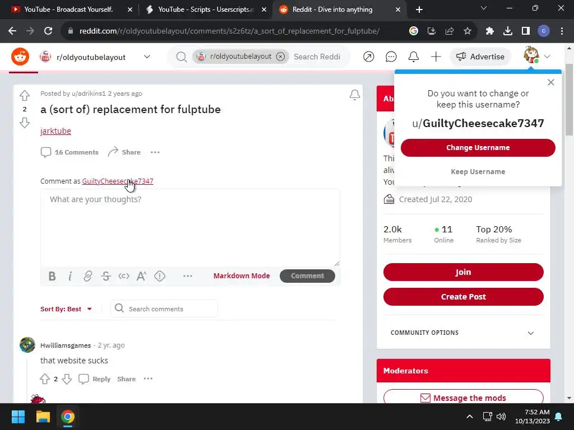Click Change Username button
Viewport: 574px width, 430px height.
click(478, 148)
